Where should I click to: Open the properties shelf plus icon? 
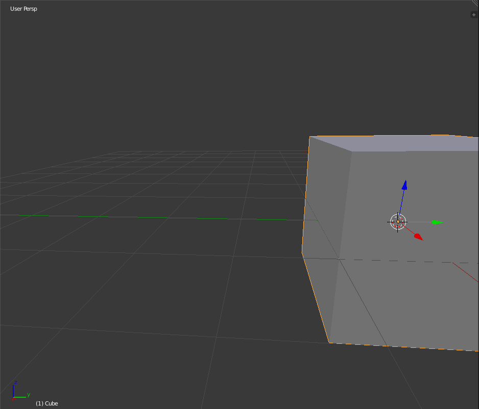[474, 15]
